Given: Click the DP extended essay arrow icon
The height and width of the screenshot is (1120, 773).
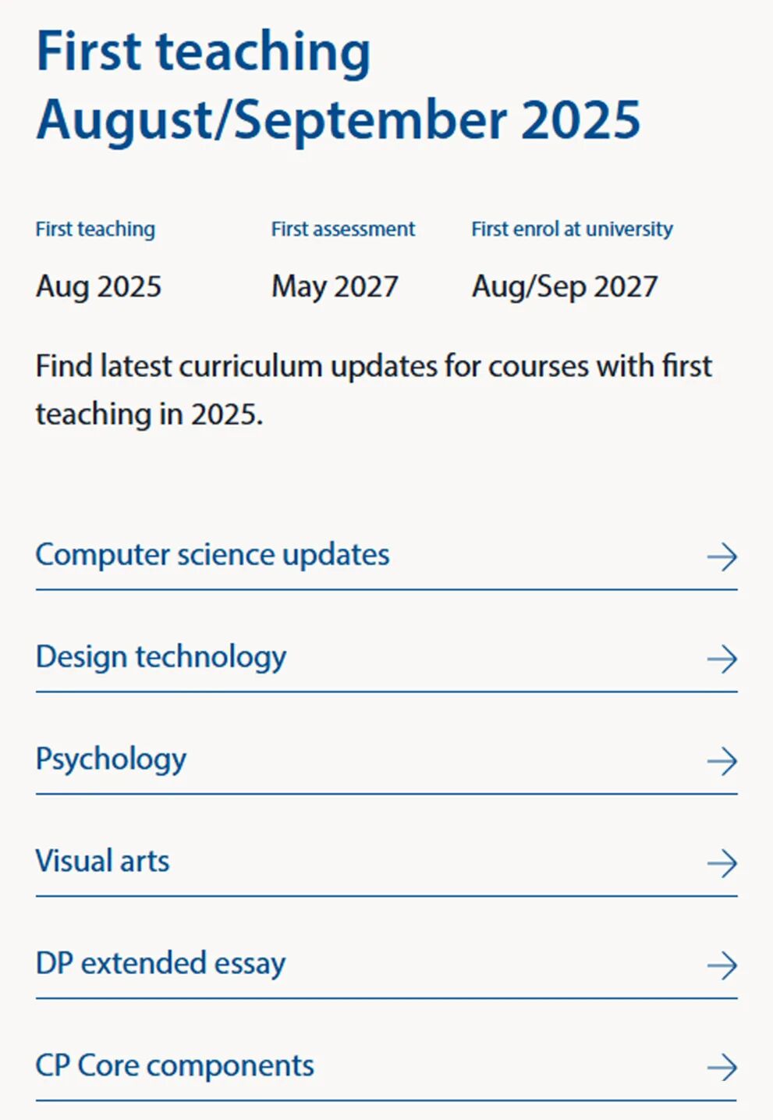Looking at the screenshot, I should point(722,965).
